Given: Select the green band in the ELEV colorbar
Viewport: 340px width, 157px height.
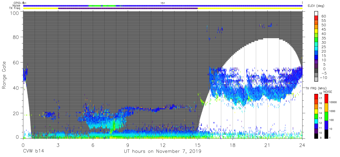Looking at the screenshot, I should [317, 40].
